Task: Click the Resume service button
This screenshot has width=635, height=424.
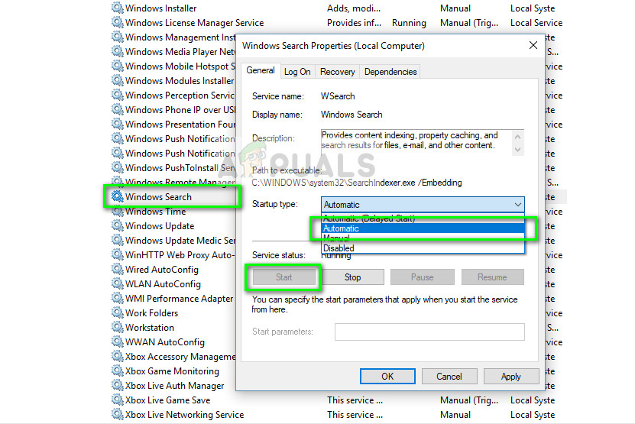Action: (x=492, y=277)
